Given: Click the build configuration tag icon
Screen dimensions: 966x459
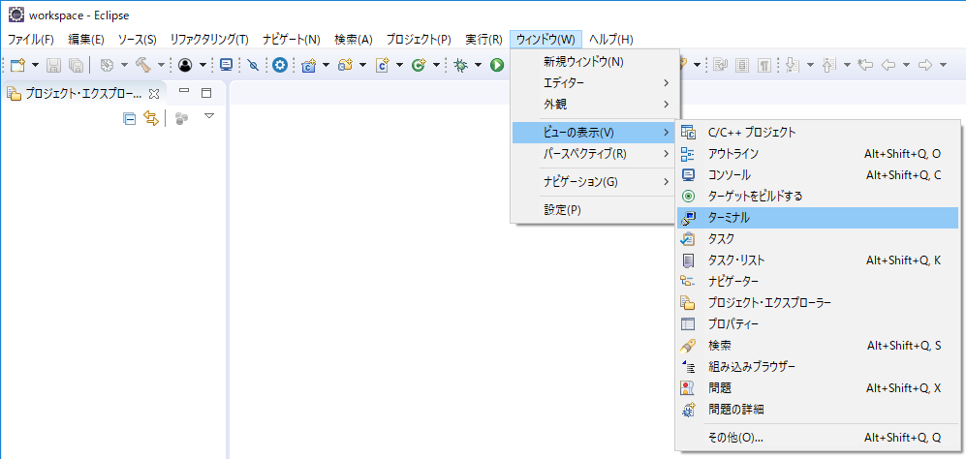Looking at the screenshot, I should 107,64.
